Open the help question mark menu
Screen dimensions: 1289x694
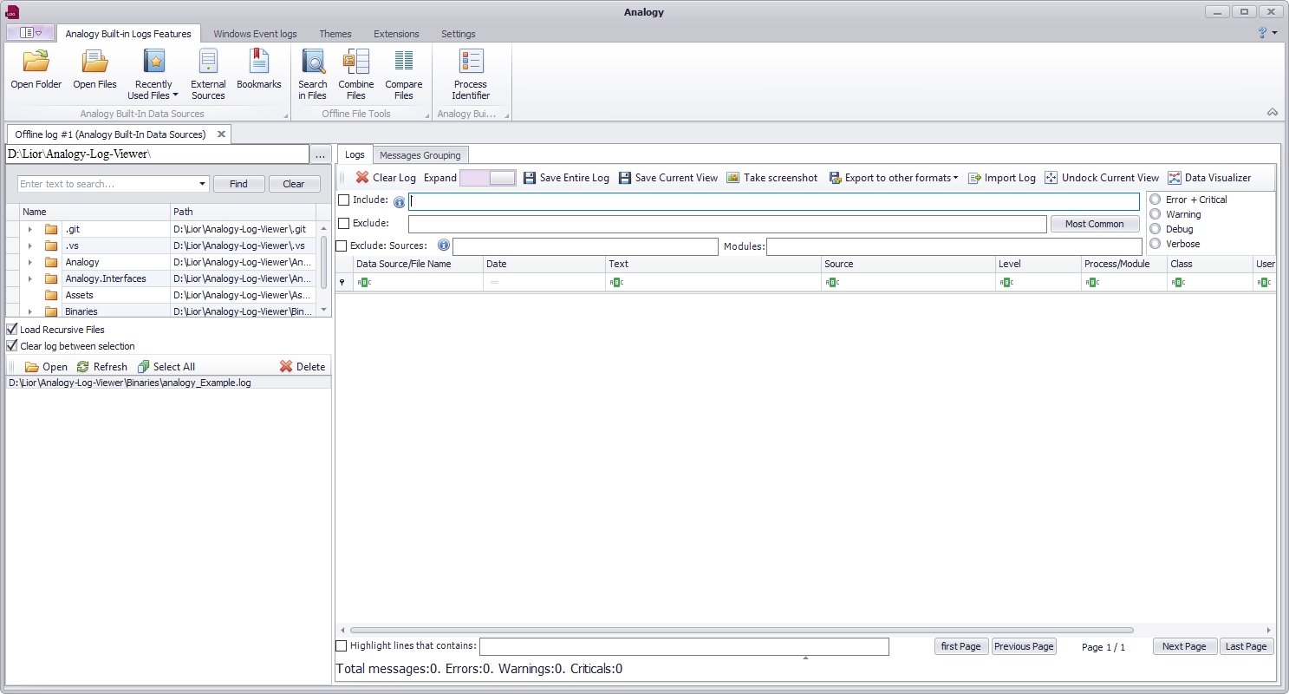(1266, 33)
